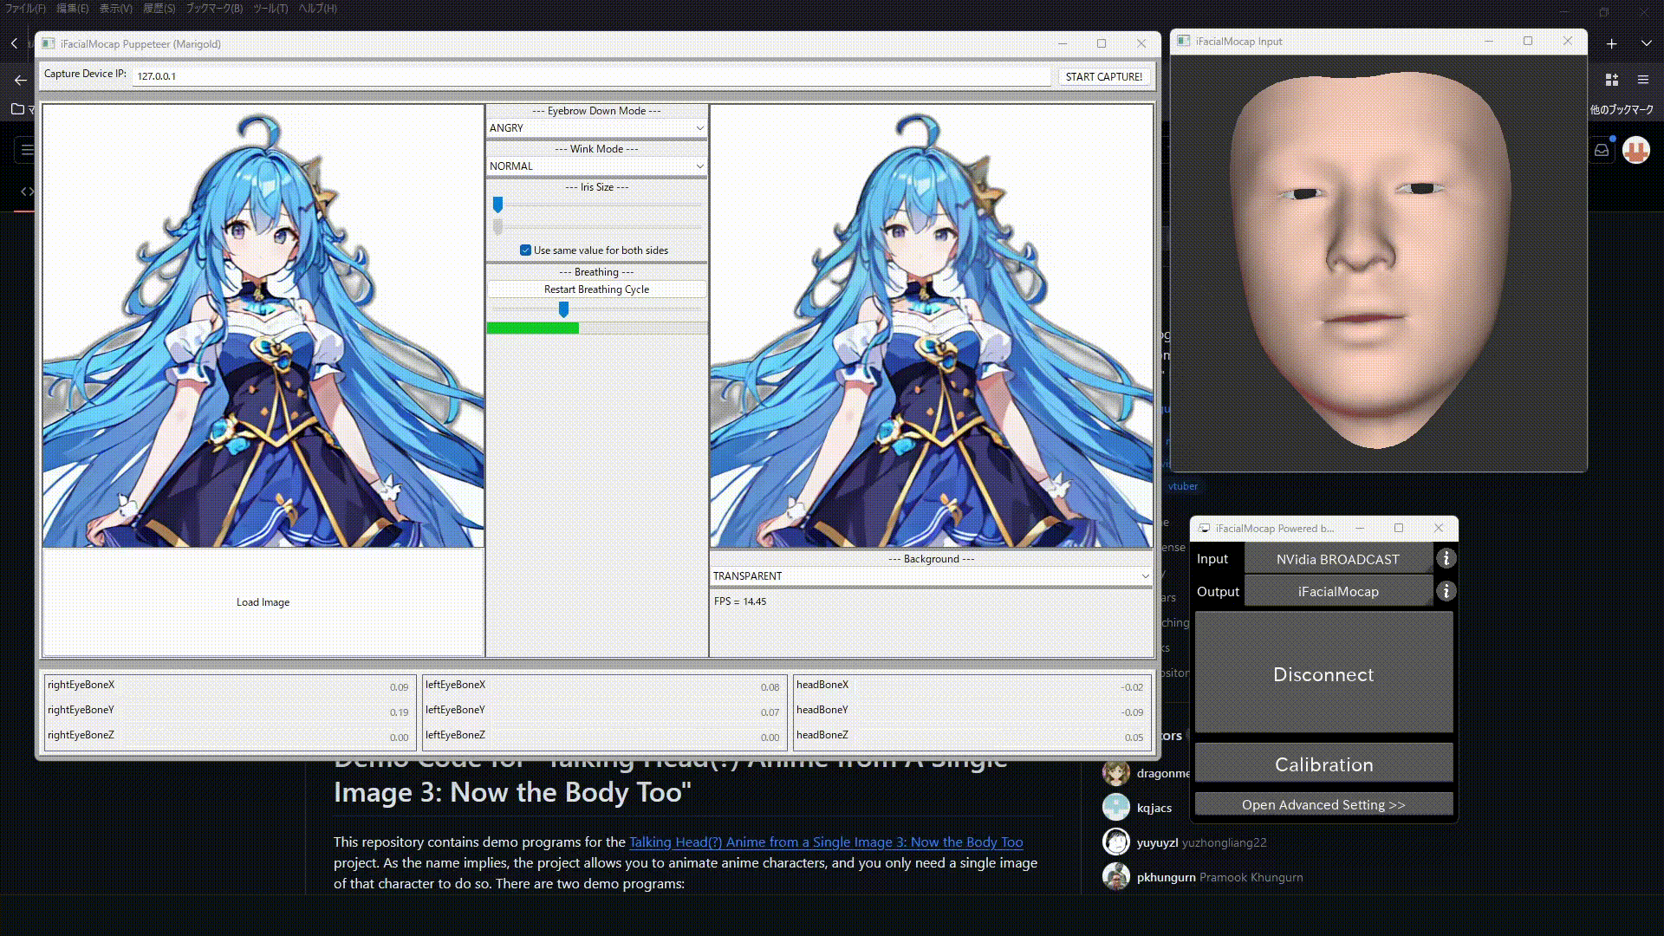Open the Edit (編集) menu
Viewport: 1664px width, 936px height.
pos(72,8)
